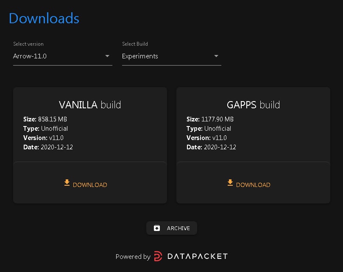Click the GAPPS build card title
Screen dimensions: 343x272
click(253, 105)
